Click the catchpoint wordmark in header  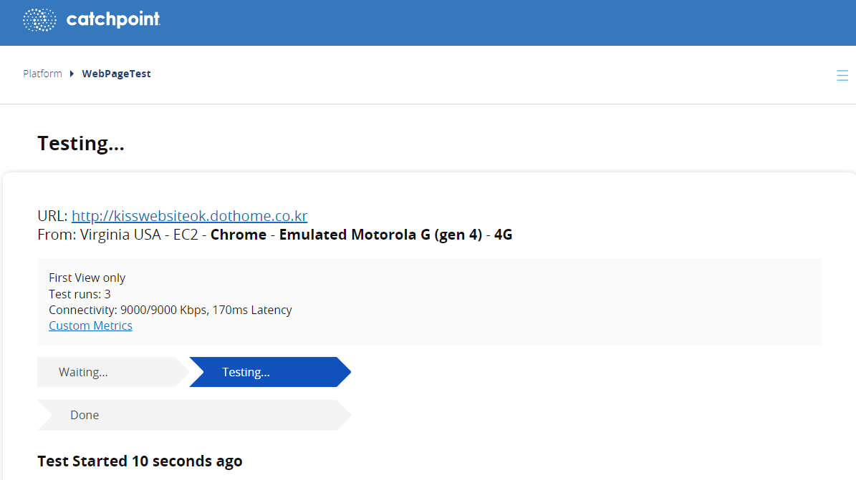[113, 20]
